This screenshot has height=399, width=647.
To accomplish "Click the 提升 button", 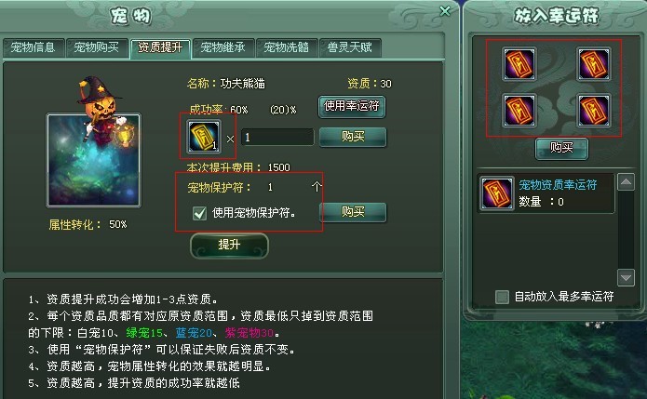I will 229,246.
